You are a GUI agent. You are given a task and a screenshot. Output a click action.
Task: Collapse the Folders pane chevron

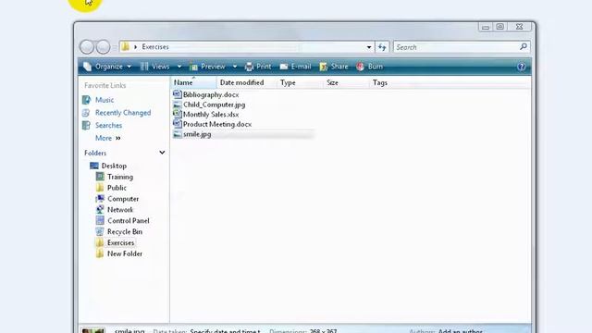point(162,153)
